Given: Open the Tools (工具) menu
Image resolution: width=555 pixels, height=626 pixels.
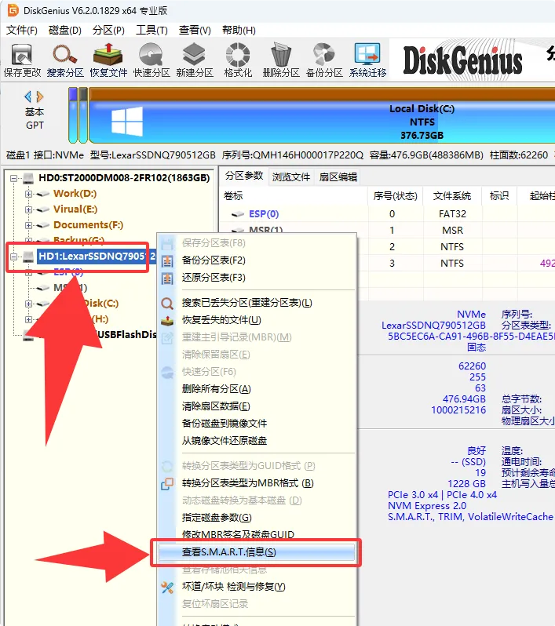Looking at the screenshot, I should coord(152,31).
